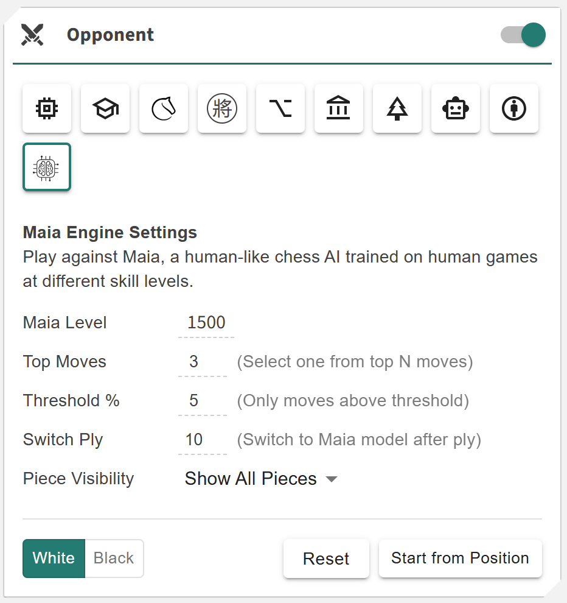Select the person-in-circle opponent icon
The width and height of the screenshot is (567, 603).
(514, 108)
